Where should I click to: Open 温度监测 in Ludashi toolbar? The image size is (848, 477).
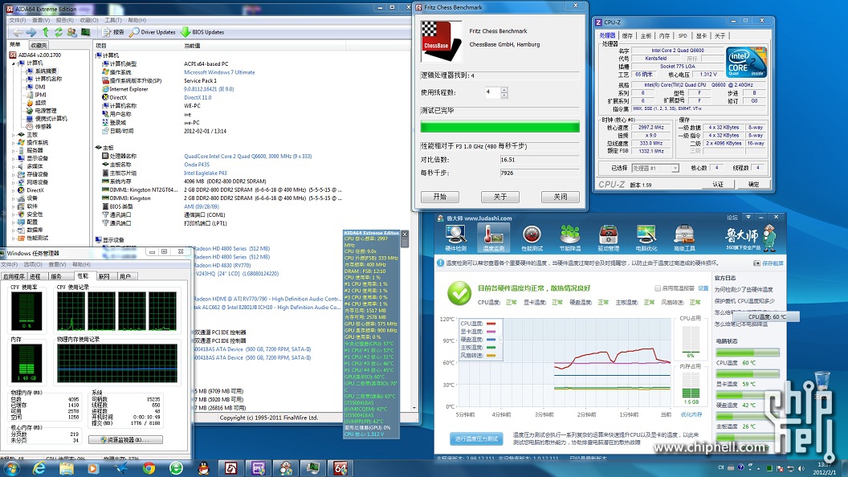[x=493, y=238]
